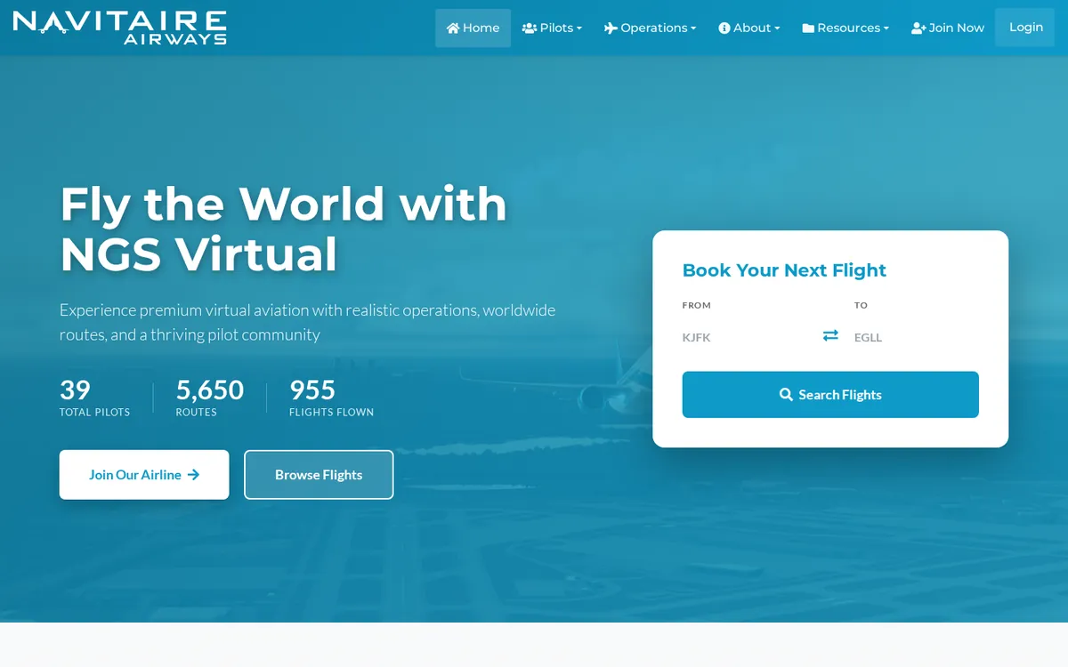Click Join Our Airline button
This screenshot has width=1068, height=667.
coord(144,475)
